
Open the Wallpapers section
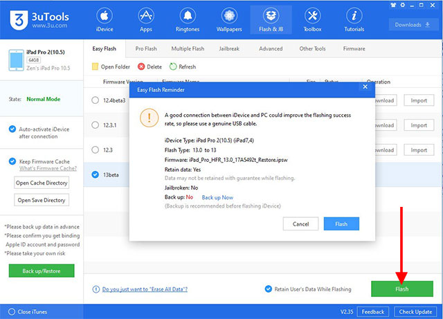pos(230,20)
